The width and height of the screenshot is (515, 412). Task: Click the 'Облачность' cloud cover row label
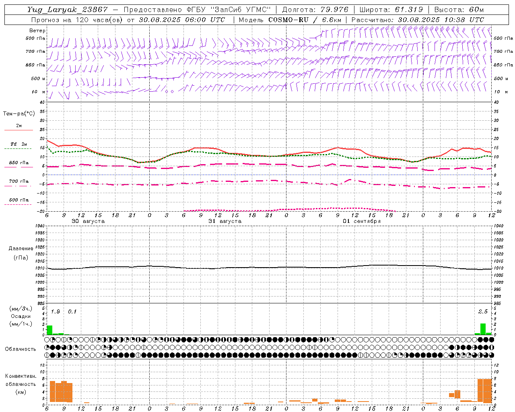click(21, 349)
